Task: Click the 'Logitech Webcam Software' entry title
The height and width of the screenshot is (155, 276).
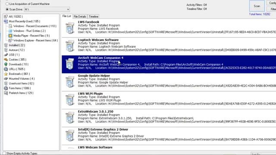Action: pos(98,40)
